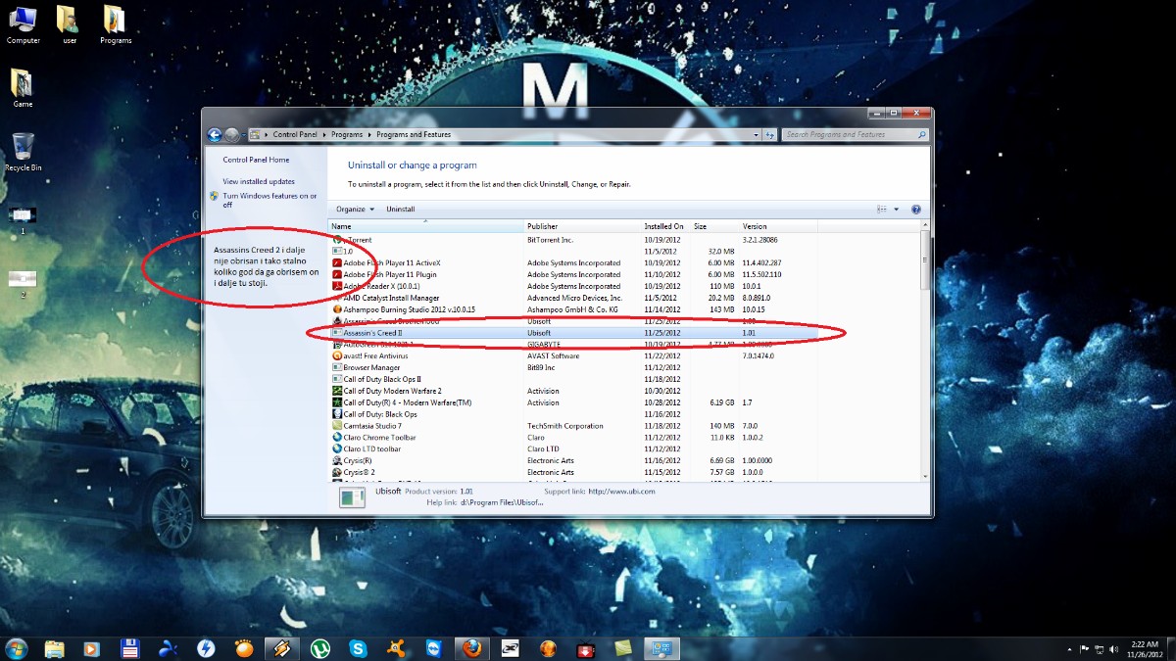Open Action Center flag in system tray
The image size is (1176, 661).
click(x=1084, y=648)
